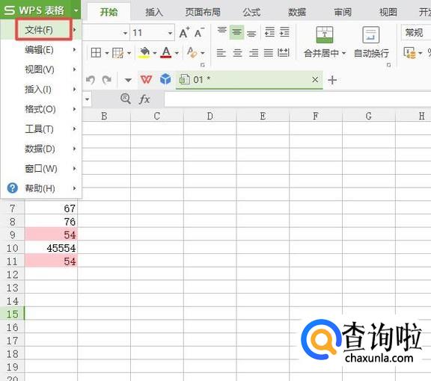Click the fill color paint bucket icon
Image resolution: width=431 pixels, height=381 pixels.
tap(144, 52)
